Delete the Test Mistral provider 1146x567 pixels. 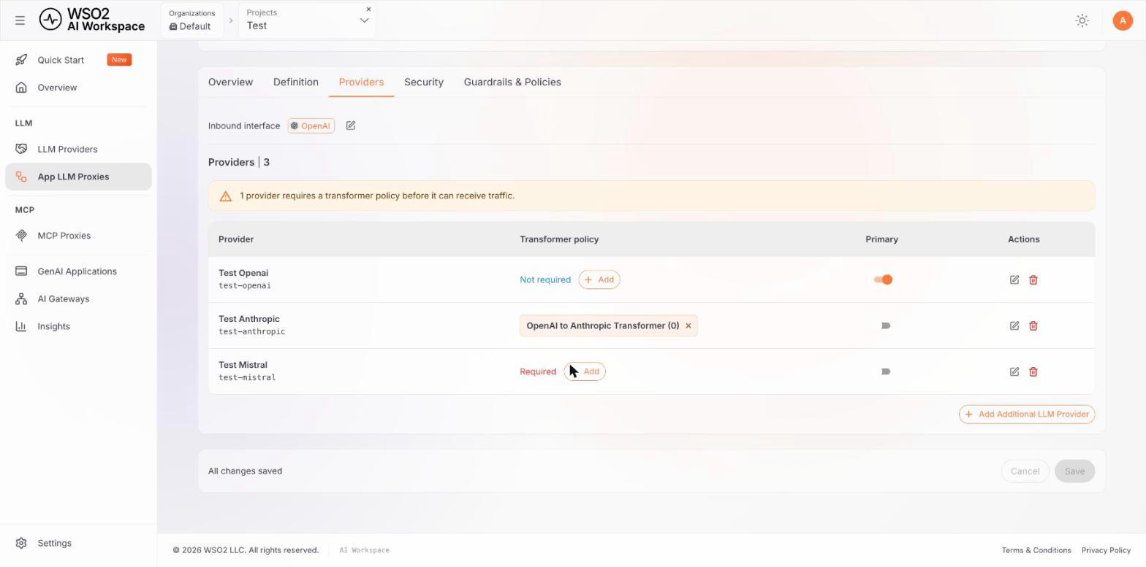point(1033,371)
